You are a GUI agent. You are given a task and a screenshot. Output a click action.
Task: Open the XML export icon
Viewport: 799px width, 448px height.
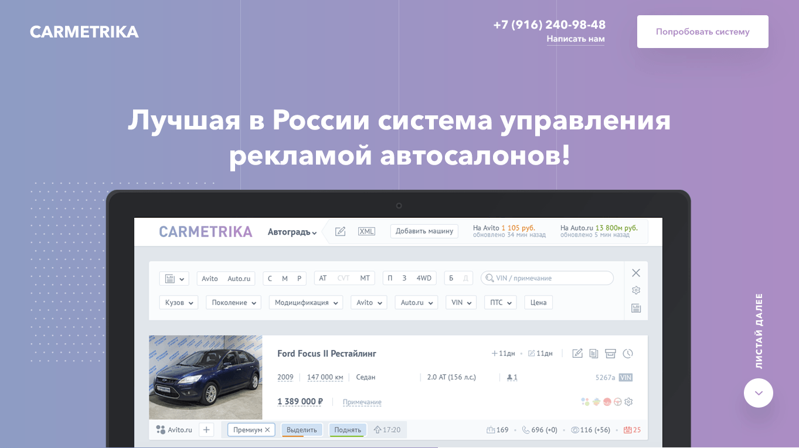366,231
